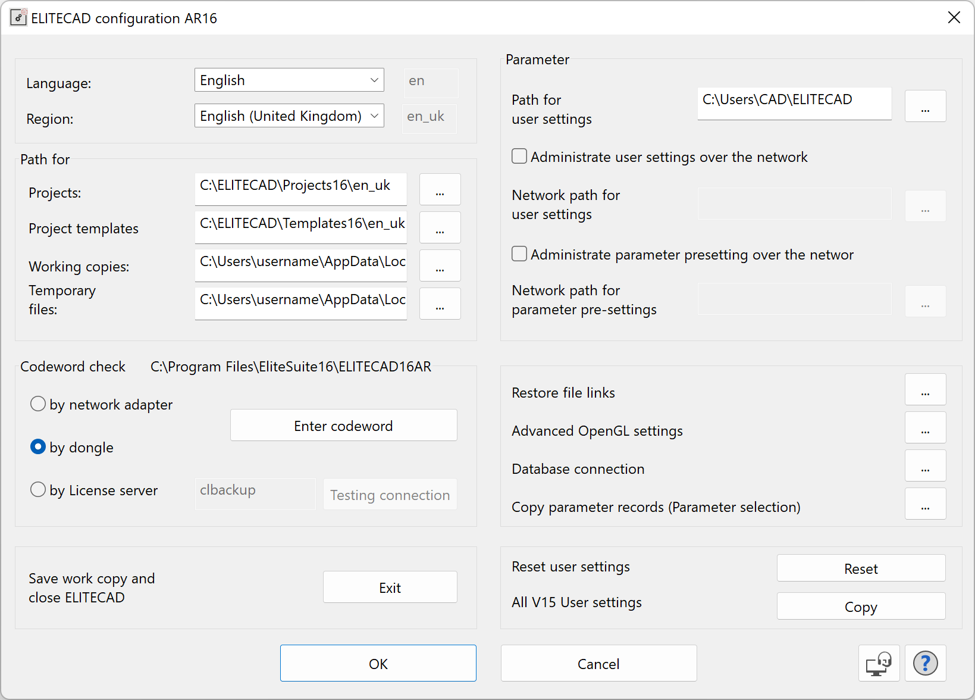This screenshot has width=975, height=700.
Task: Open Copy parameter records dialog
Action: pyautogui.click(x=925, y=504)
